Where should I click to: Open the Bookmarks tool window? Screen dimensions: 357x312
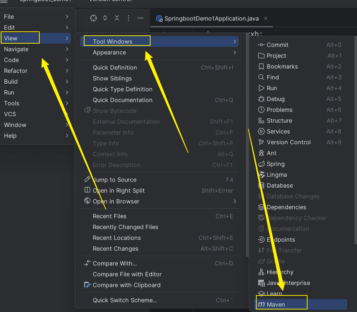coord(300,66)
